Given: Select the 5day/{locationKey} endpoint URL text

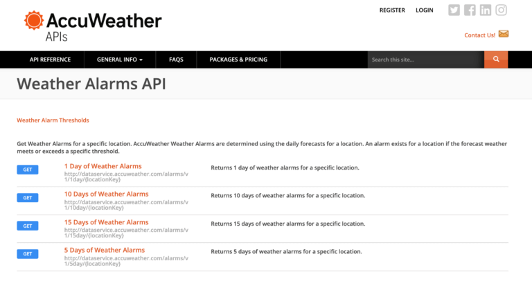Looking at the screenshot, I should click(126, 261).
